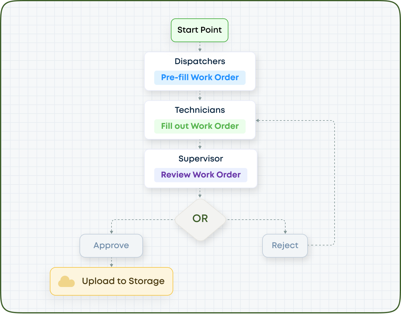Select the Dispatchers card title
The image size is (401, 314).
pyautogui.click(x=200, y=61)
